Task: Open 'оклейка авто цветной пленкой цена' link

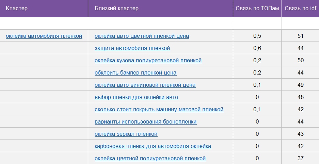Action: [x=142, y=36]
